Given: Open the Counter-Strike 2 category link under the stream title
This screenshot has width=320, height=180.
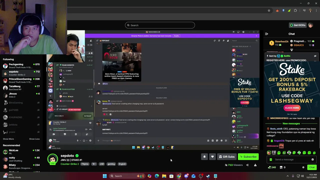Looking at the screenshot, I should click(x=70, y=164).
